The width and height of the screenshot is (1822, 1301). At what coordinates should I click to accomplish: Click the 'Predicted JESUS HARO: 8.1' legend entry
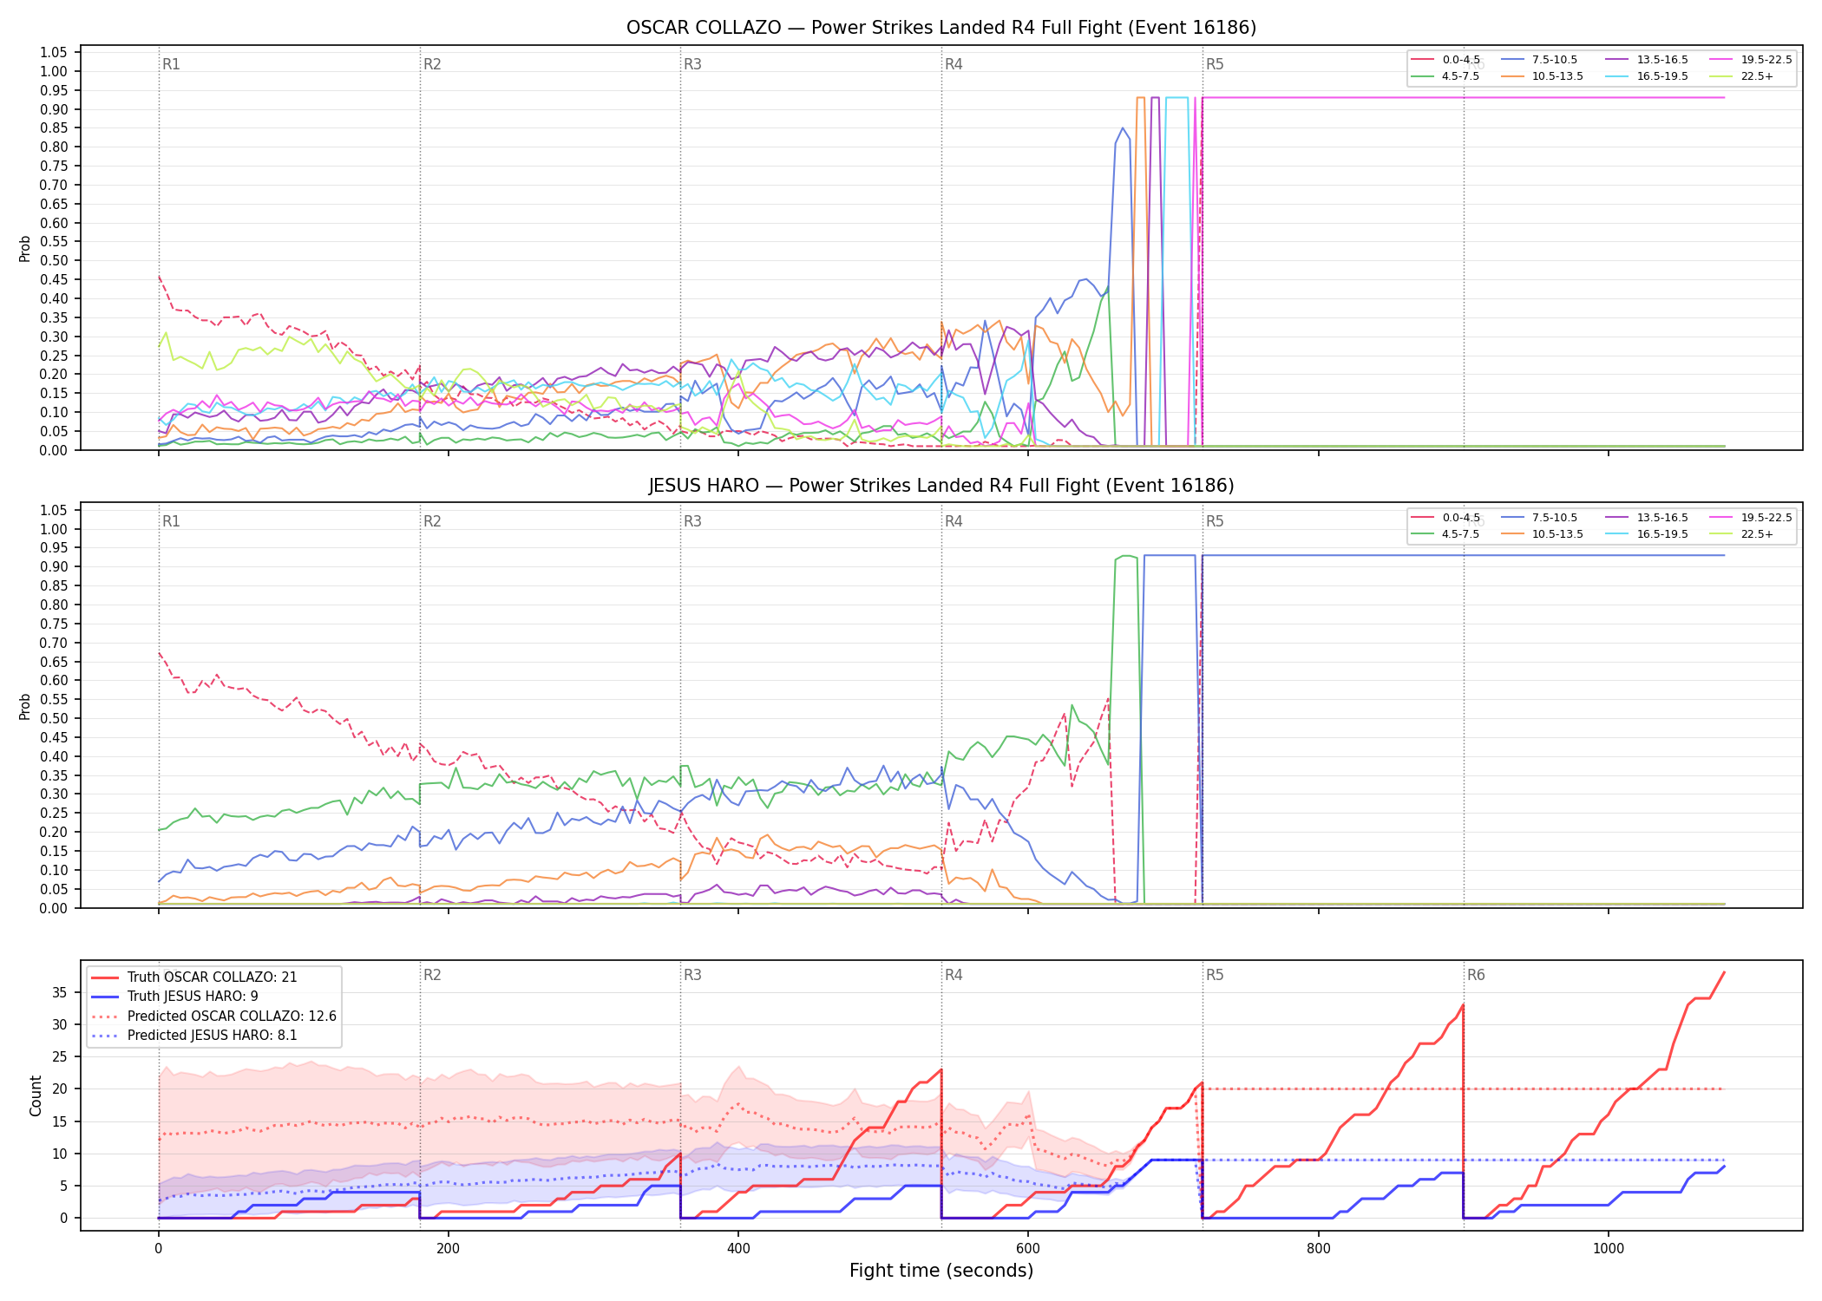tap(194, 1036)
